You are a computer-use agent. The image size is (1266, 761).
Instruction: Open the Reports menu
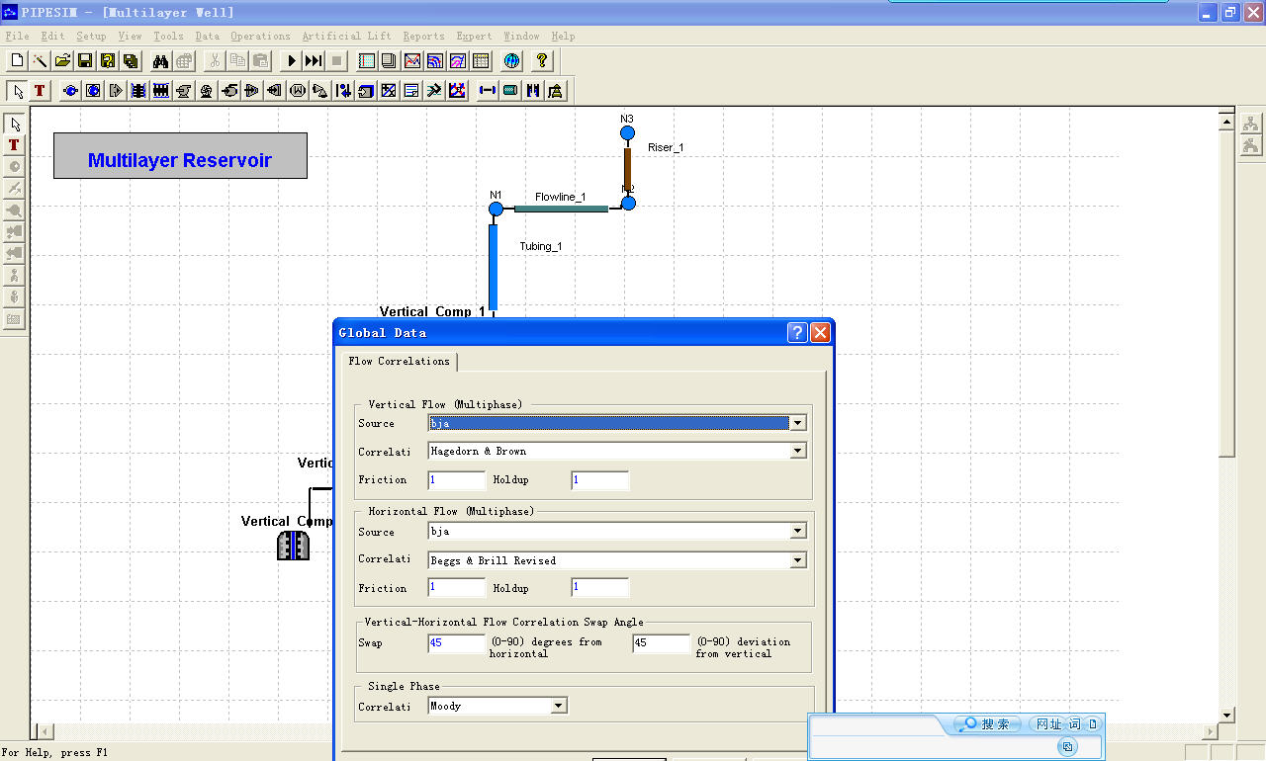423,37
